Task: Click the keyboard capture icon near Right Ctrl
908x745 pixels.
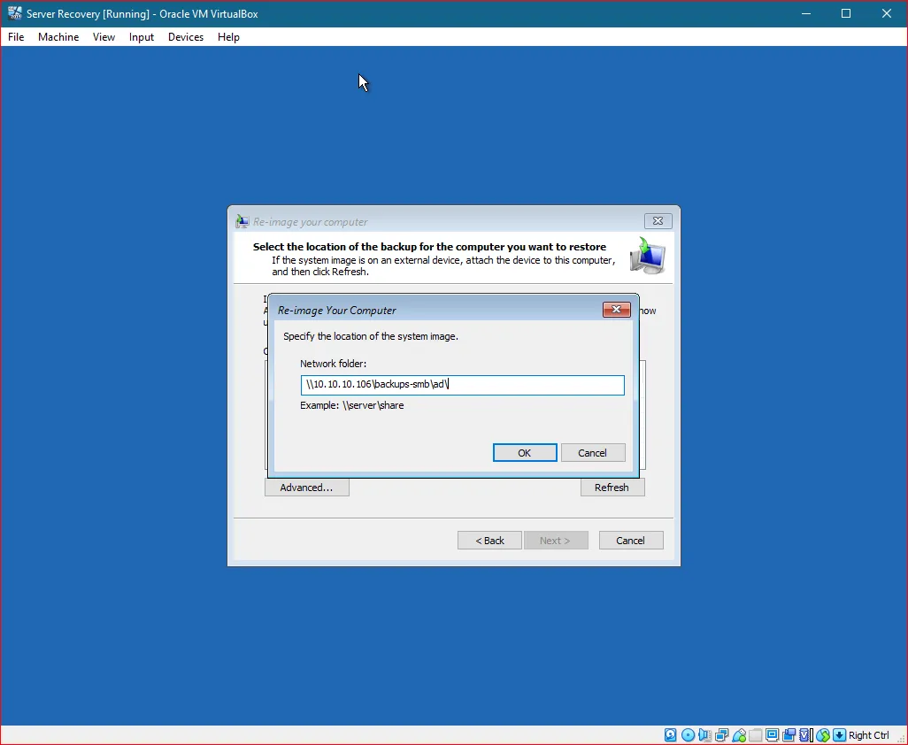Action: point(840,734)
